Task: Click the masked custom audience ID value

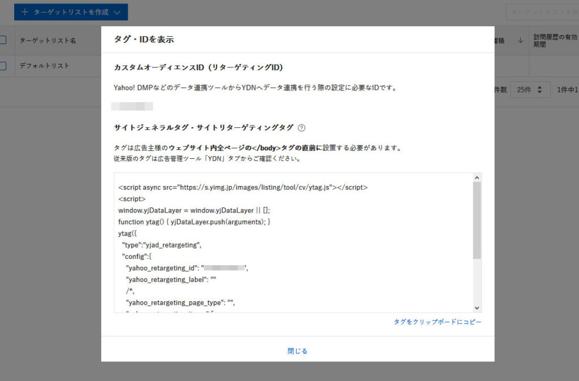Action: coord(132,106)
